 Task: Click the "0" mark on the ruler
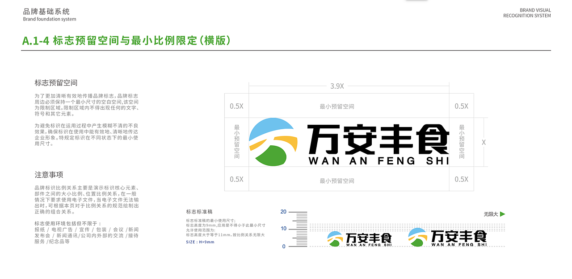[x=284, y=246]
